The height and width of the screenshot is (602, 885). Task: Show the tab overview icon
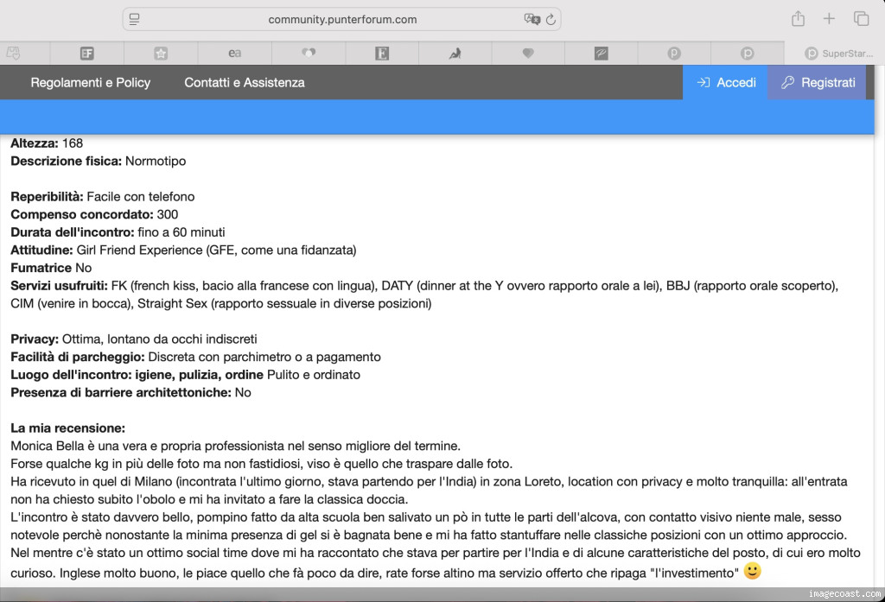point(861,19)
